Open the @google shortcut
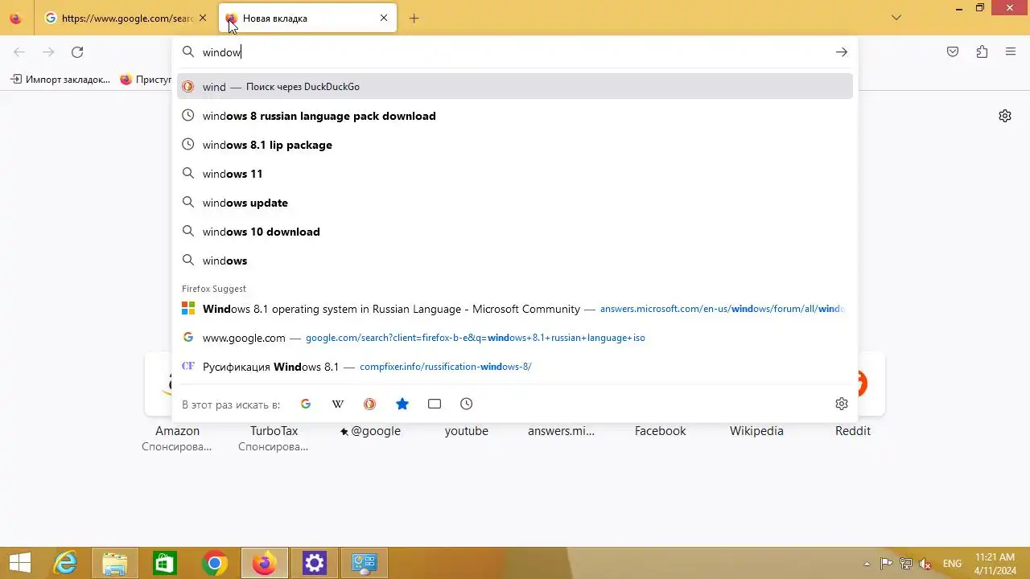This screenshot has height=579, width=1030. pos(370,431)
